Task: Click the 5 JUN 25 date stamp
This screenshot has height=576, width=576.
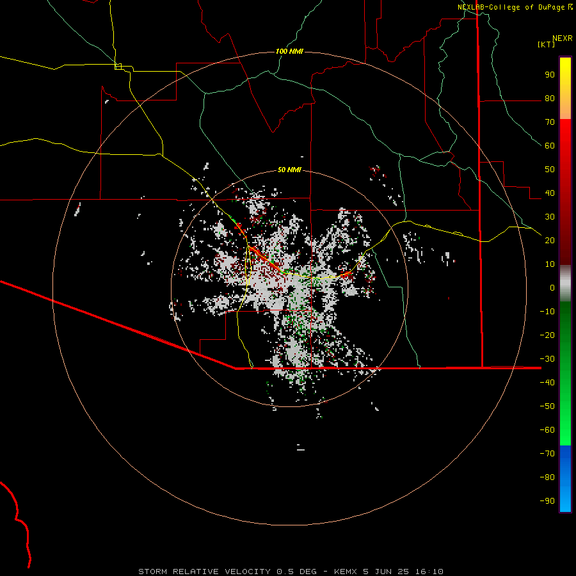Action: pos(386,572)
